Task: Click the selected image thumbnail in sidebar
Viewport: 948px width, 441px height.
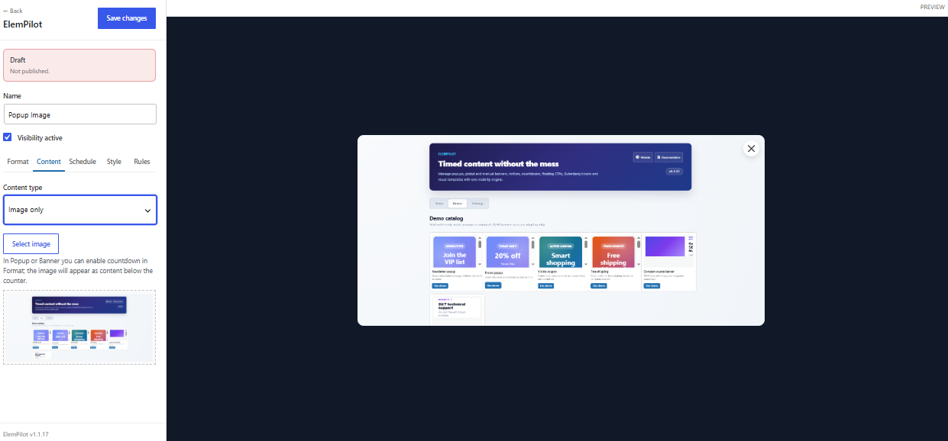Action: (x=79, y=327)
